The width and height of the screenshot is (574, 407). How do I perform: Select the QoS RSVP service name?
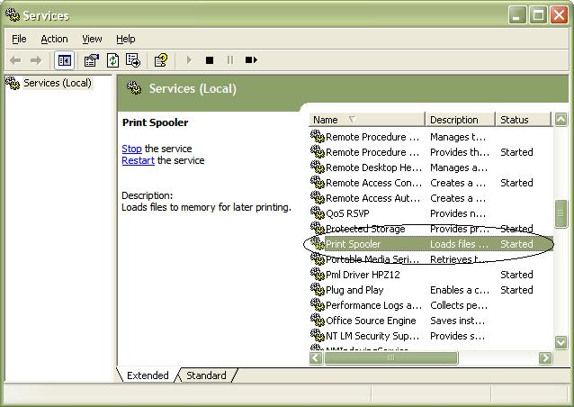[x=347, y=213]
